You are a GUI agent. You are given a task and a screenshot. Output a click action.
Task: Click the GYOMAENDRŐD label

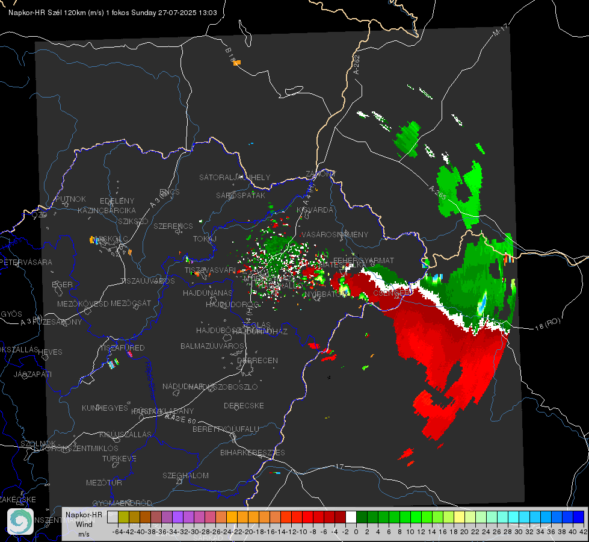(x=122, y=503)
